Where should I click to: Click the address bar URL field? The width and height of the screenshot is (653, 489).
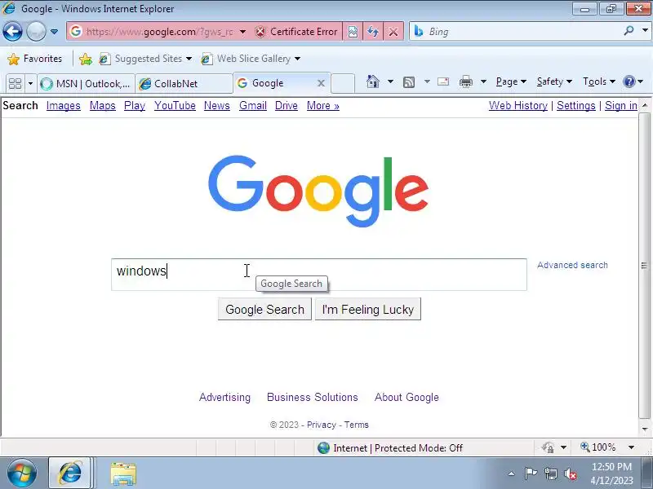[159, 32]
